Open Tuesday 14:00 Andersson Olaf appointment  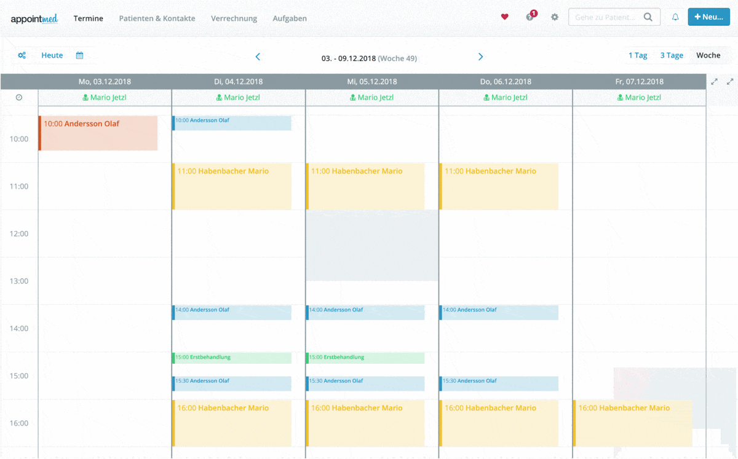point(232,312)
